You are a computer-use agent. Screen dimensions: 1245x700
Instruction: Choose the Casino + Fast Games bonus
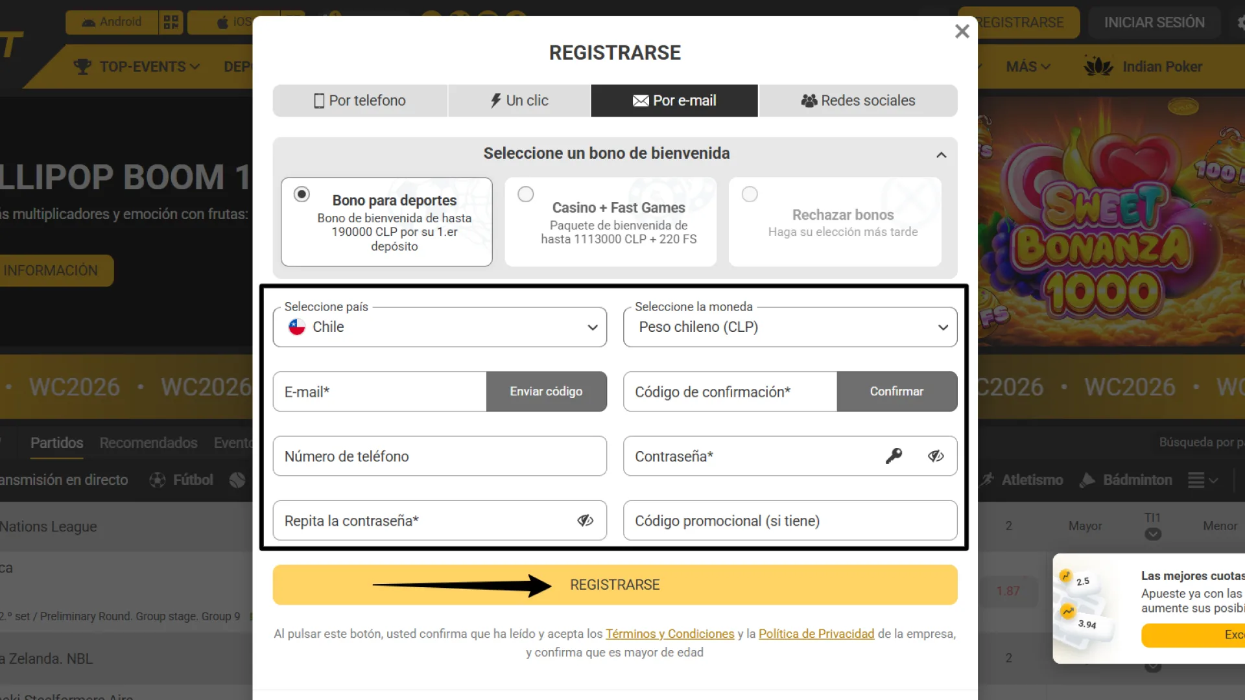pyautogui.click(x=611, y=222)
